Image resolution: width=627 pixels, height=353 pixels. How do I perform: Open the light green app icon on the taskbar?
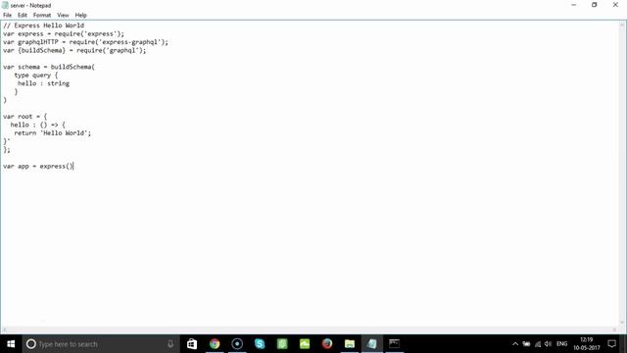click(305, 344)
